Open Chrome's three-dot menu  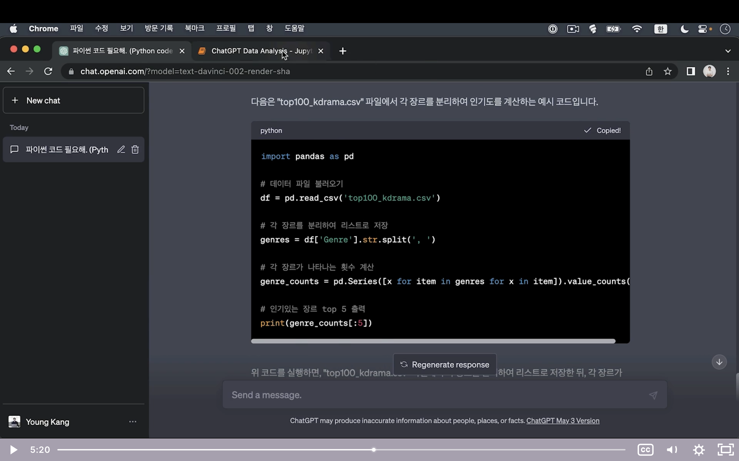click(728, 71)
